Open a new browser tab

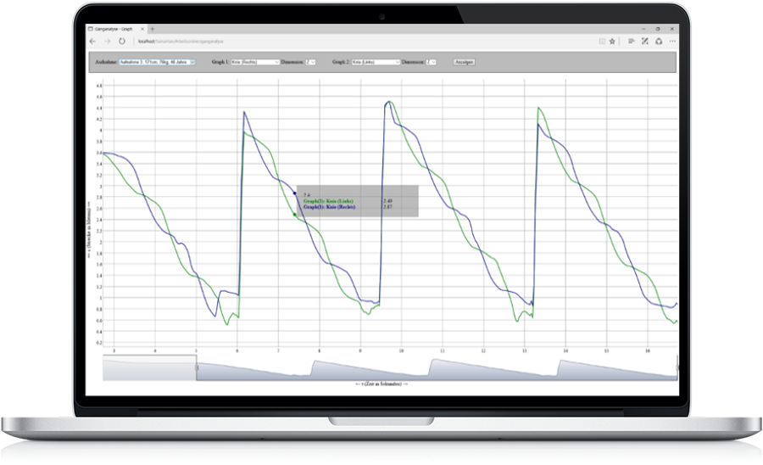click(x=152, y=29)
